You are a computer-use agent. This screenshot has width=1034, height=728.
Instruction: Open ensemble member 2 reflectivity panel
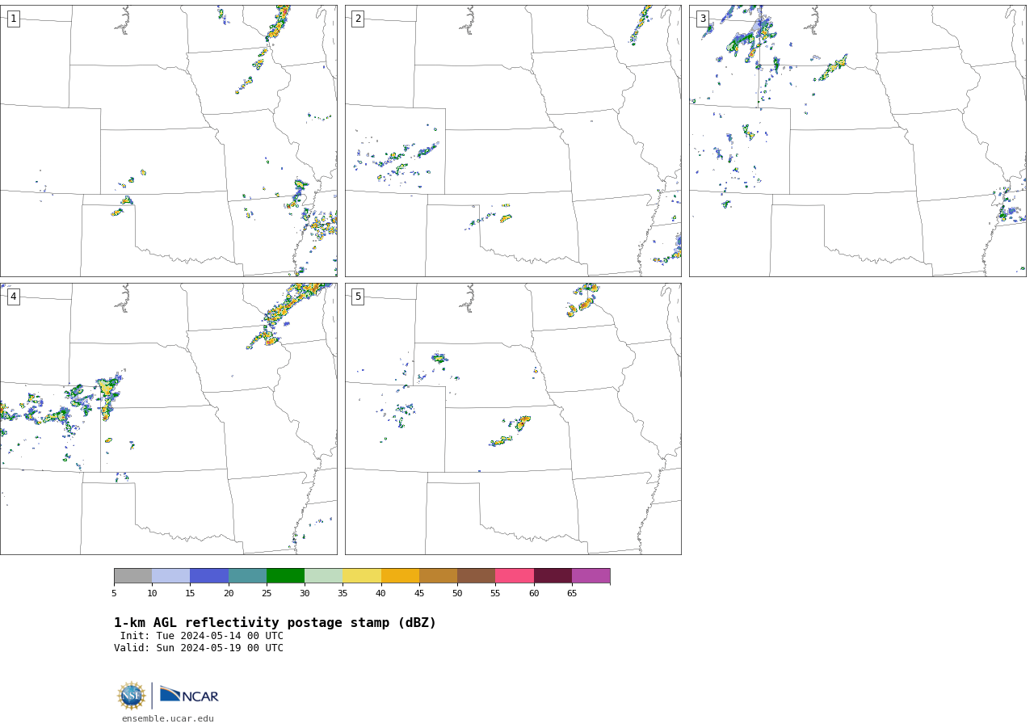pos(513,141)
